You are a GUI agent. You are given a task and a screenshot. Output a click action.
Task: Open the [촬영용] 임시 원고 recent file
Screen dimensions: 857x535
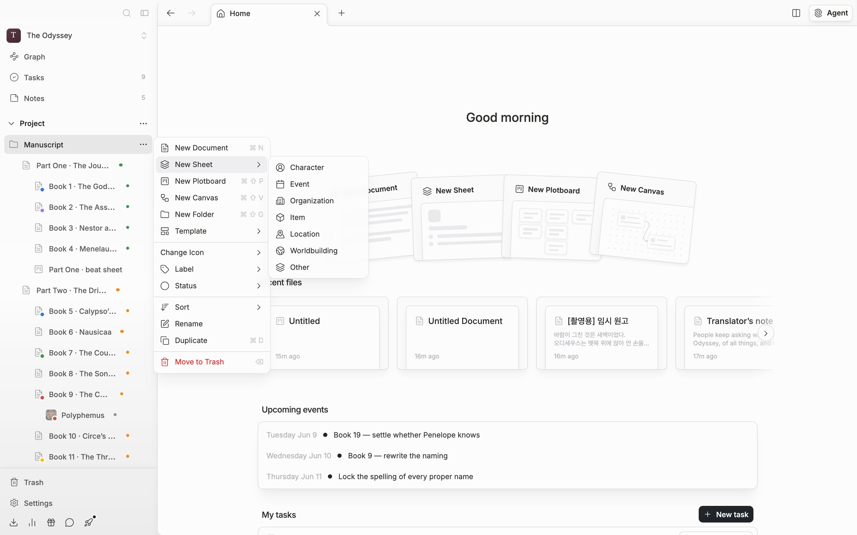[x=601, y=333]
